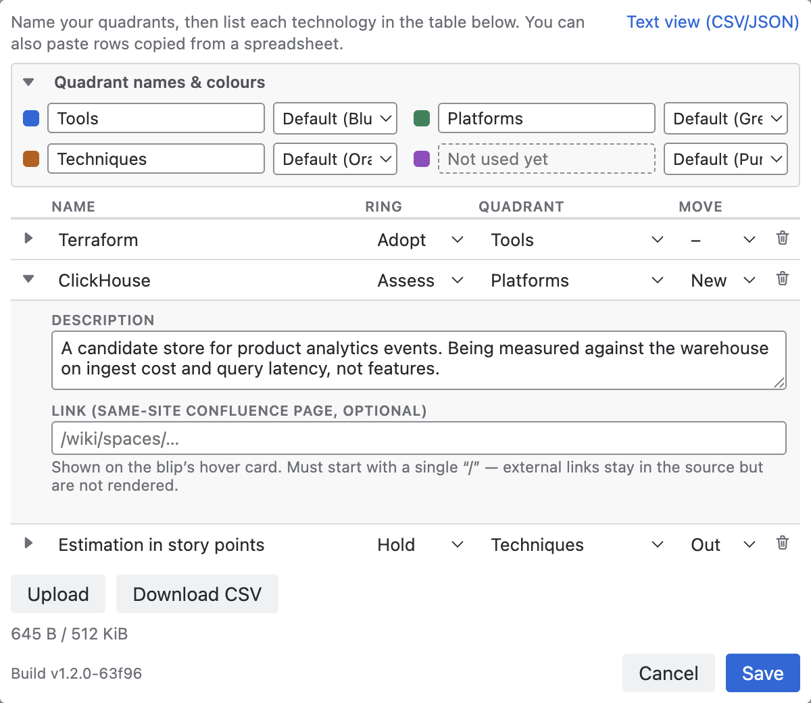Edit the Platforms quadrant name field

pos(547,118)
